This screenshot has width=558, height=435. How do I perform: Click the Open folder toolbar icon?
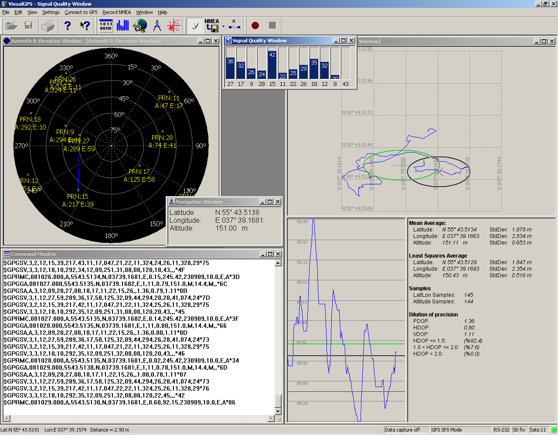coord(12,26)
